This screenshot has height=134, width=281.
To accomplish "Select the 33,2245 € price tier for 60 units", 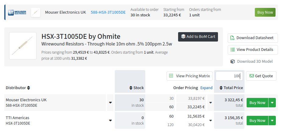I will click(196, 107).
